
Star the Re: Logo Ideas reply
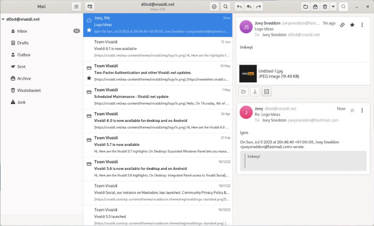(x=352, y=110)
